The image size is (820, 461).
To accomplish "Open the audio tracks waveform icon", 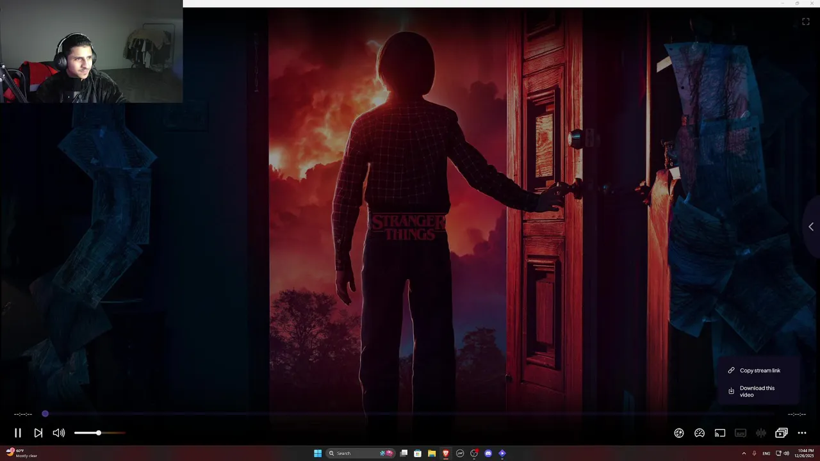I will click(x=761, y=433).
